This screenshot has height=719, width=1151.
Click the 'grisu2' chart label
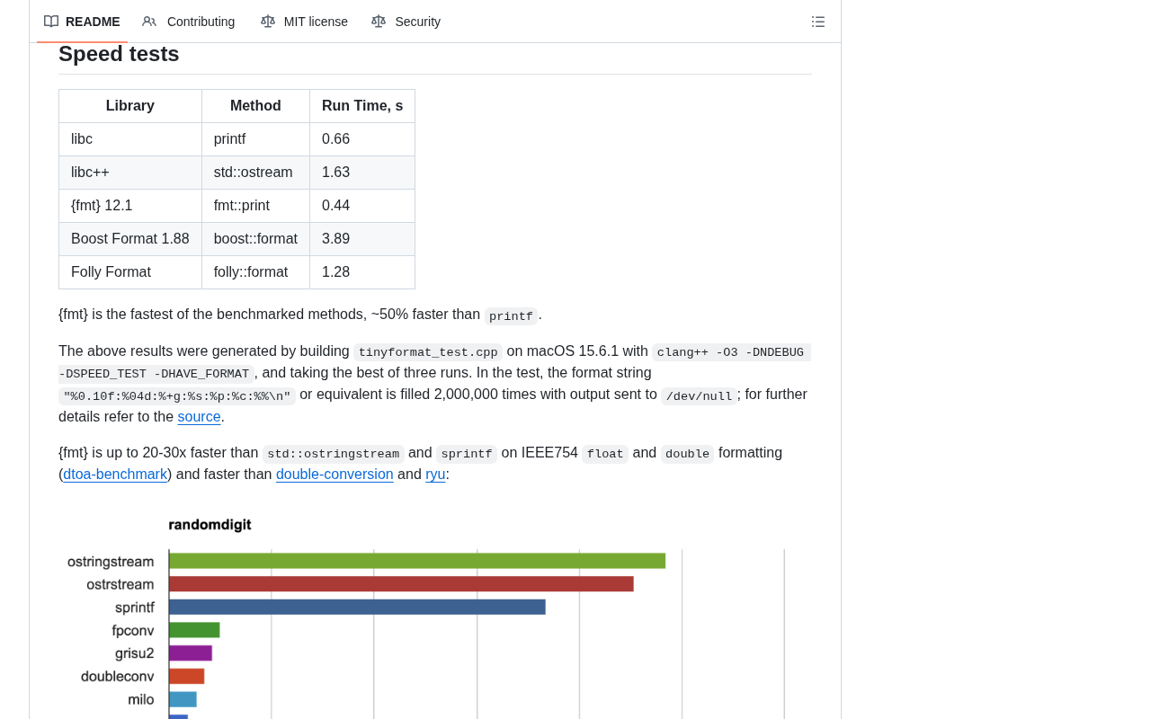134,653
